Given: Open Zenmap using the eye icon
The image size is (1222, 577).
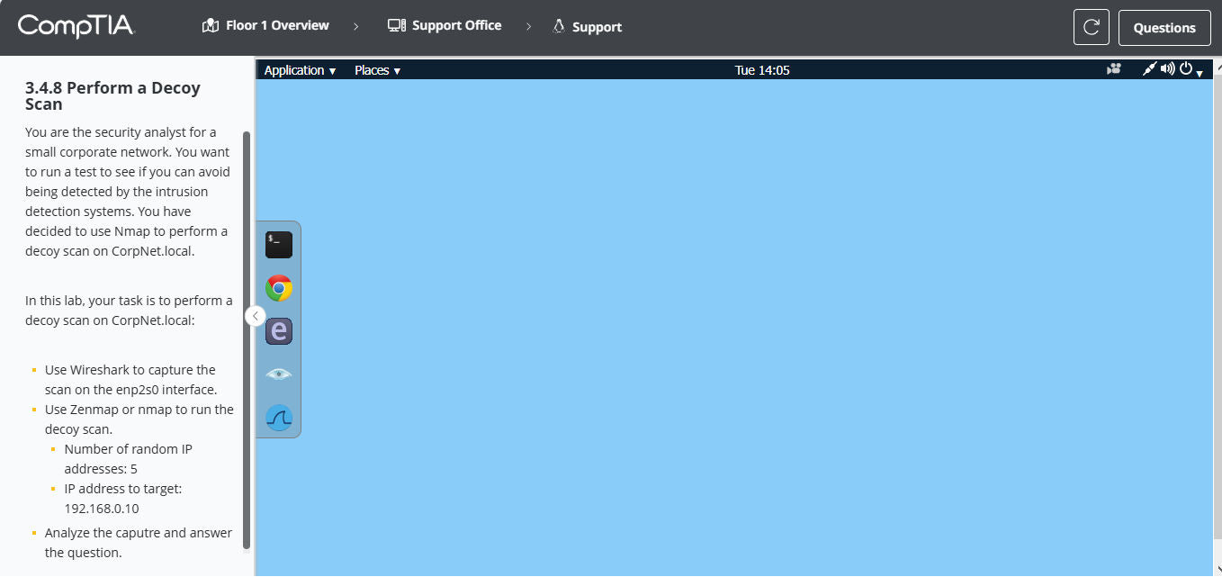Looking at the screenshot, I should coord(278,374).
